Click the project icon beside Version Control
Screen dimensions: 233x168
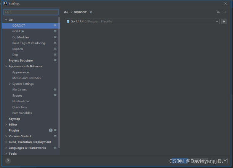(x=55, y=136)
